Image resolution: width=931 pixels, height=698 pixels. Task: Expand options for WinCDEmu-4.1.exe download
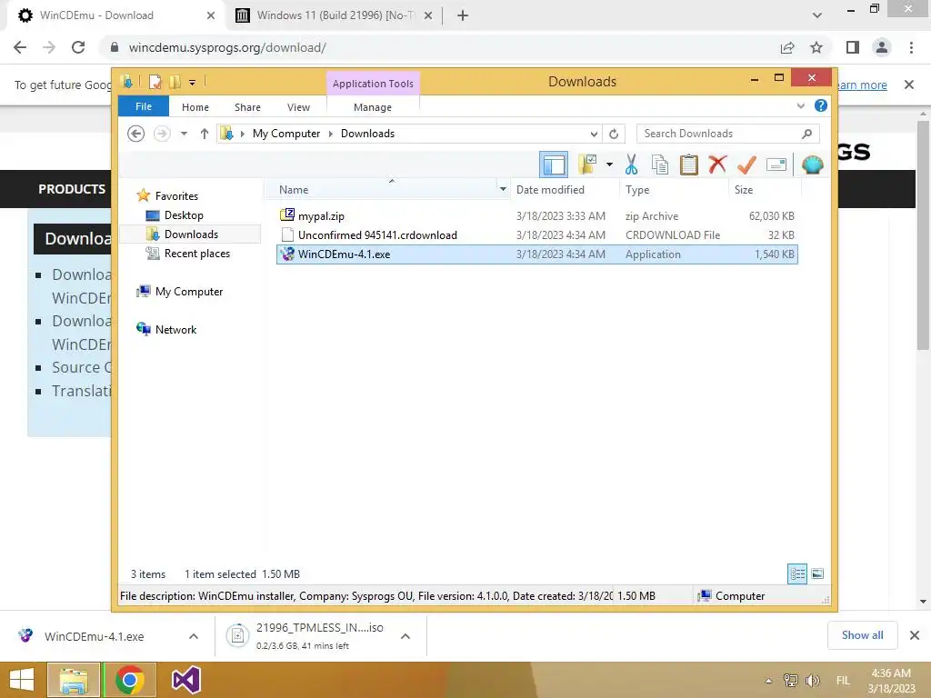tap(194, 636)
